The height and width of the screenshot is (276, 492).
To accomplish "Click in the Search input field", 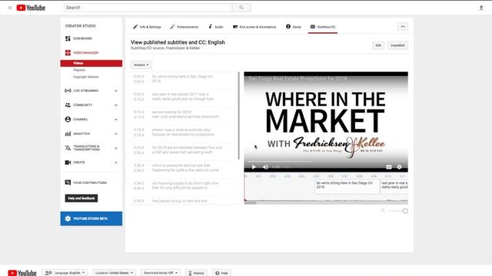I will pos(148,8).
